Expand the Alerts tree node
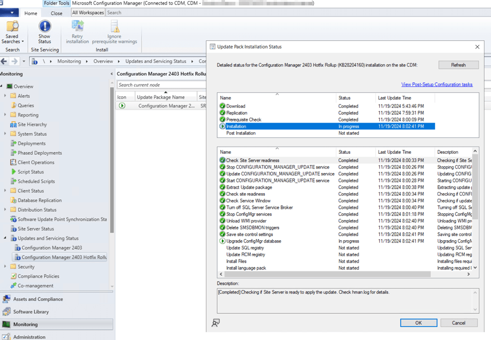The image size is (491, 340). (x=5, y=96)
